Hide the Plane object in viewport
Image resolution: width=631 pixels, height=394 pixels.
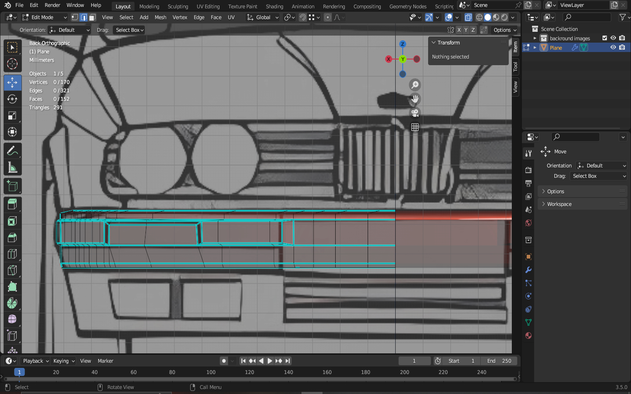click(613, 47)
